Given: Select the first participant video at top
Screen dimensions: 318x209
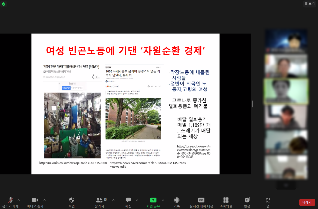Looking at the screenshot, I should pos(286,41).
